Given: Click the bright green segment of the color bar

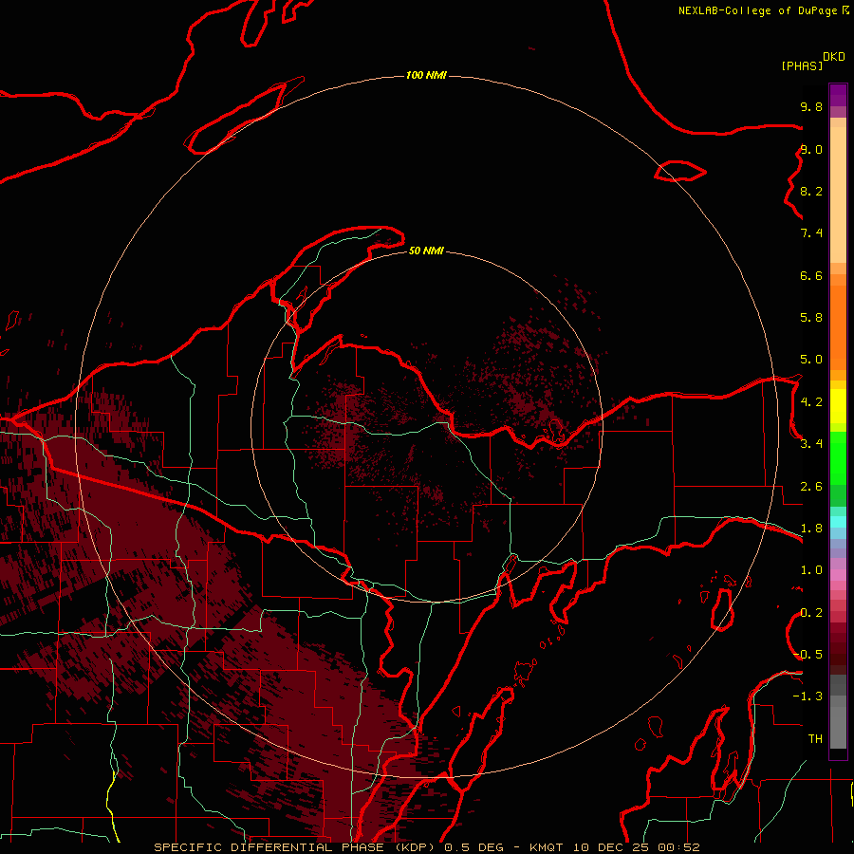Looking at the screenshot, I should (838, 460).
